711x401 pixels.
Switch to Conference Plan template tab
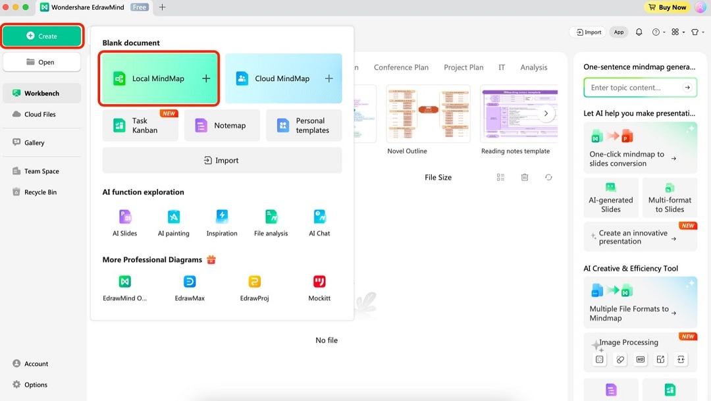click(x=401, y=67)
